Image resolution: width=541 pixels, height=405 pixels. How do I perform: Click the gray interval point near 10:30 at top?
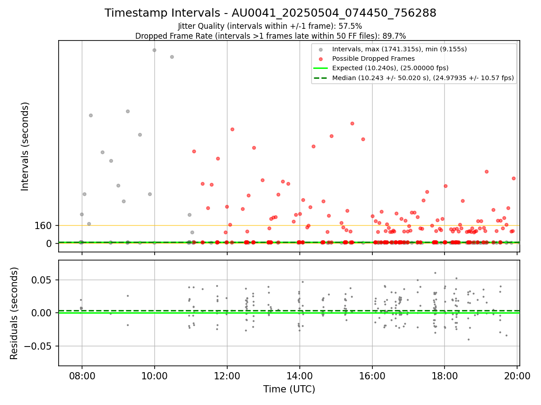(x=172, y=57)
